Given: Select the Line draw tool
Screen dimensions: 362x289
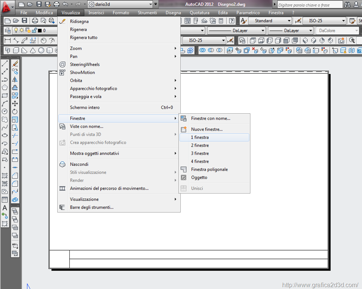Looking at the screenshot, I should pyautogui.click(x=5, y=64).
